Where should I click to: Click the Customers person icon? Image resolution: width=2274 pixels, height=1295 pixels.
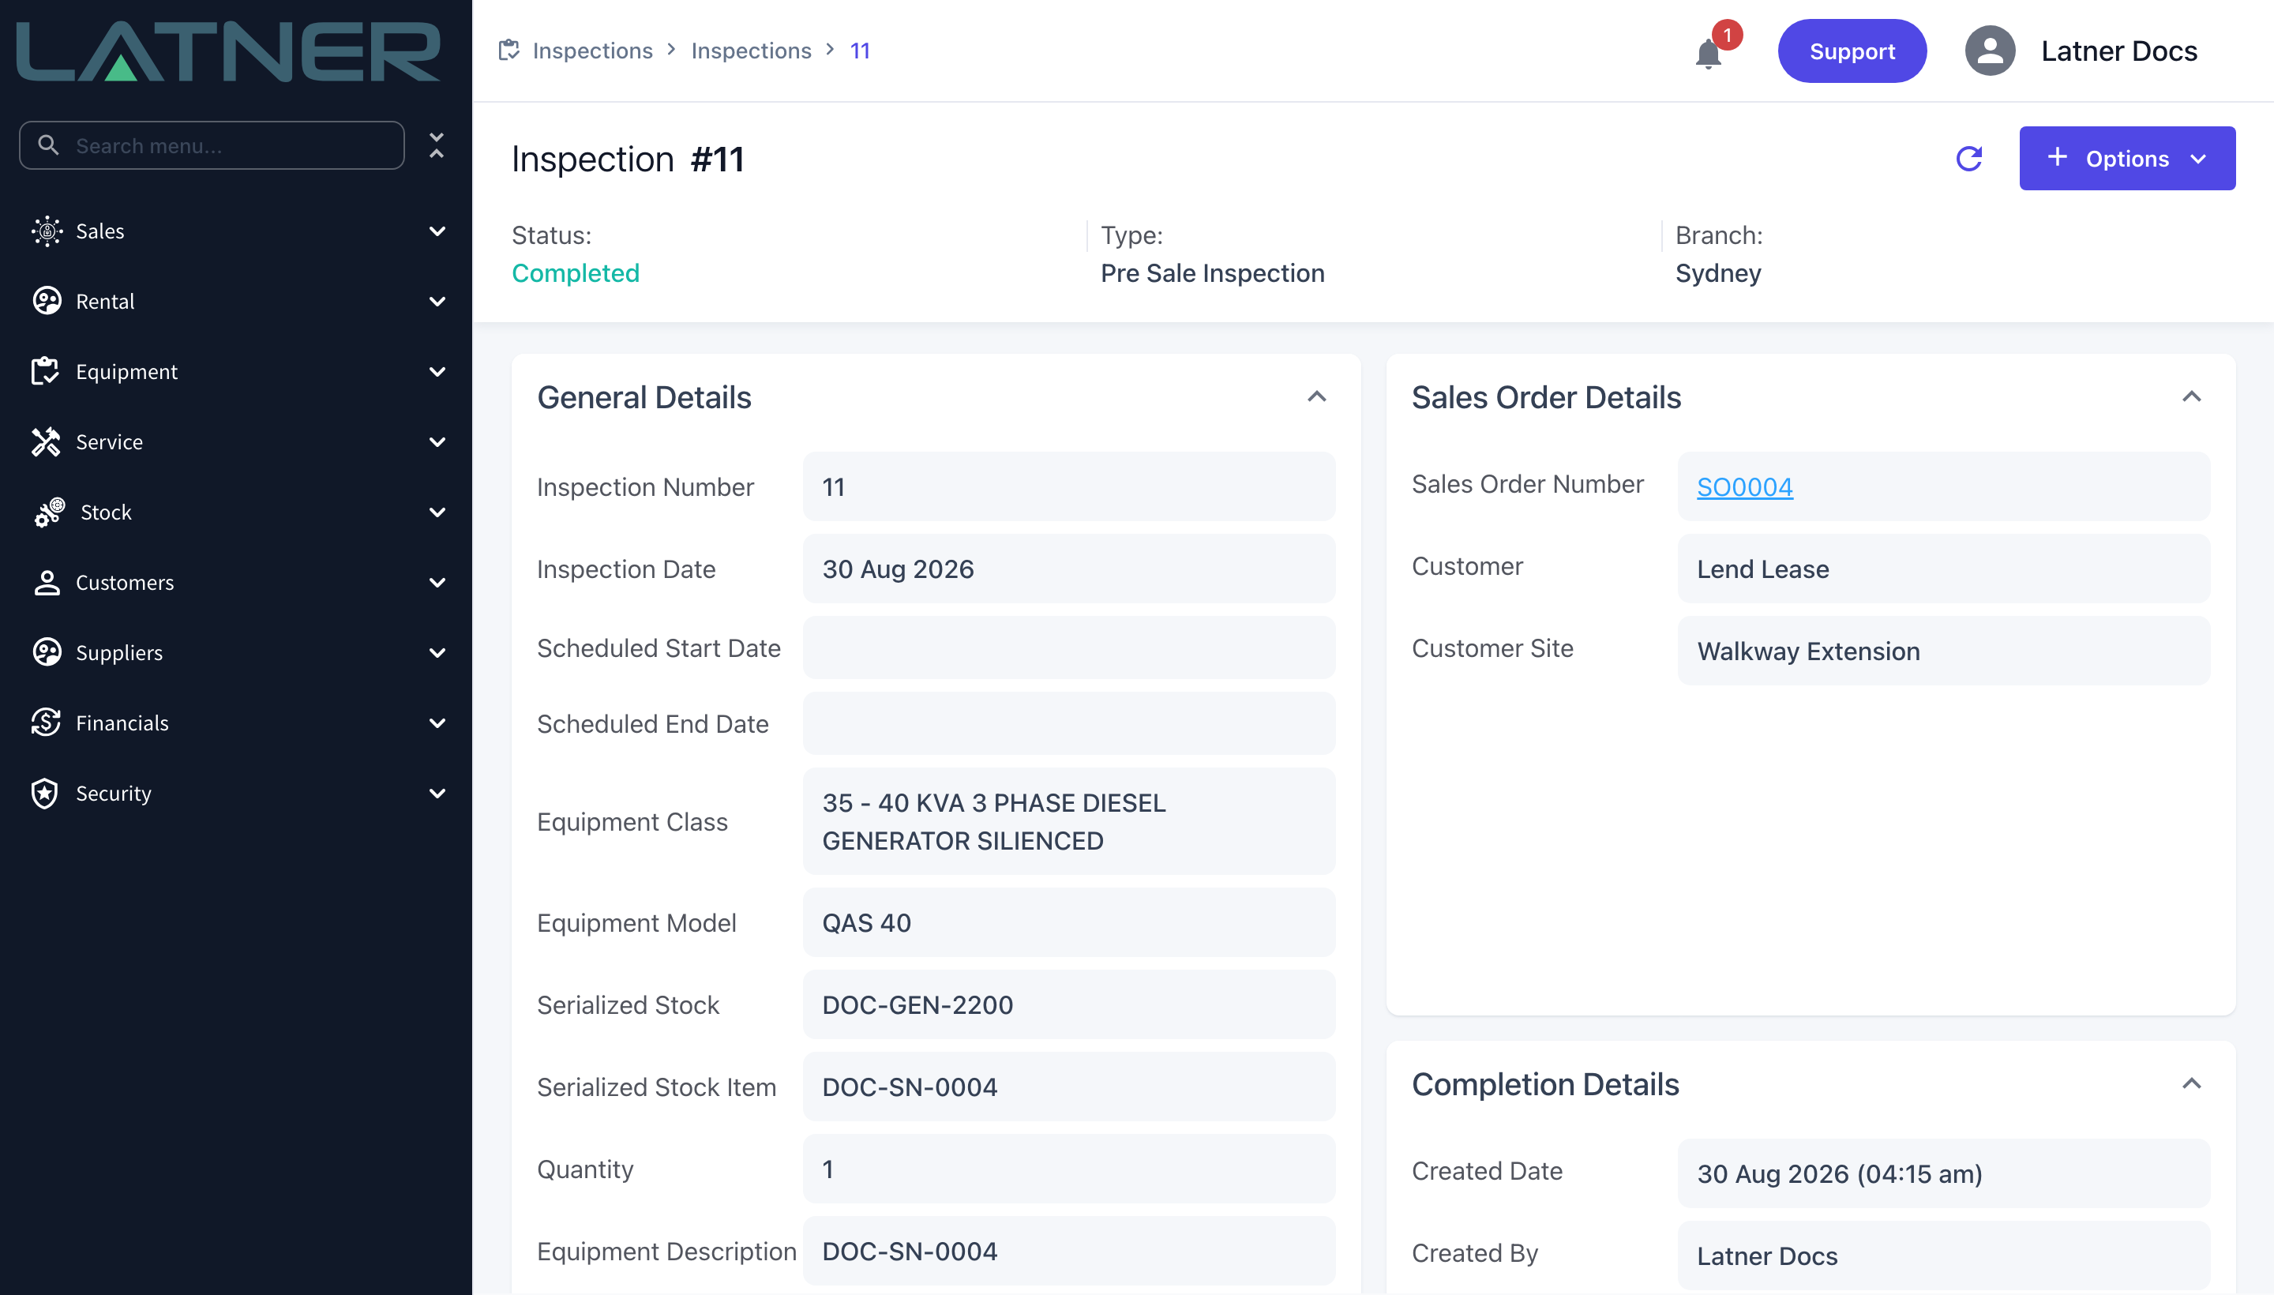click(47, 583)
